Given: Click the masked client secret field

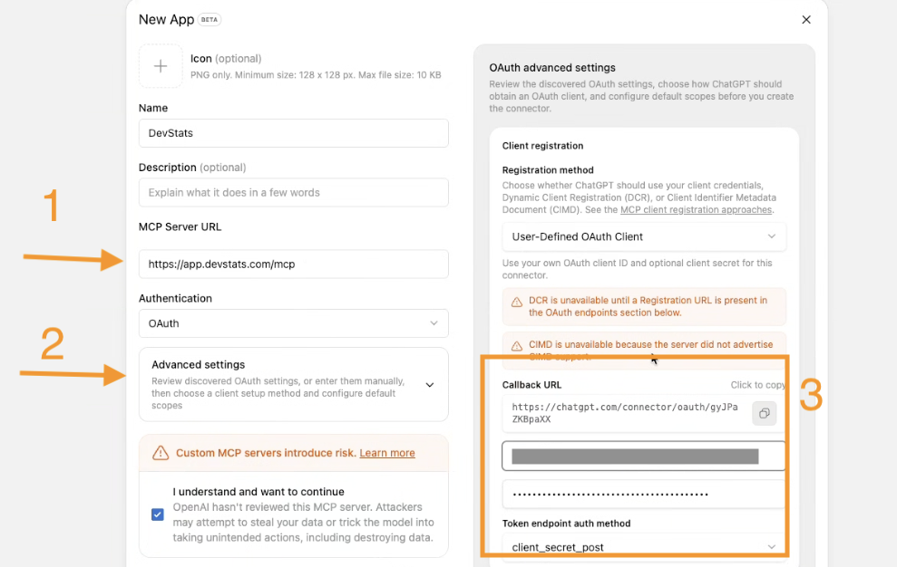Looking at the screenshot, I should pyautogui.click(x=644, y=495).
